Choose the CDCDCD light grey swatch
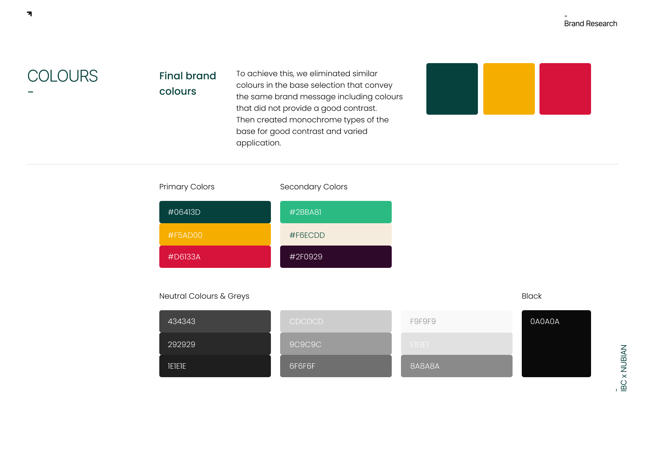The height and width of the screenshot is (458, 648). pyautogui.click(x=336, y=321)
